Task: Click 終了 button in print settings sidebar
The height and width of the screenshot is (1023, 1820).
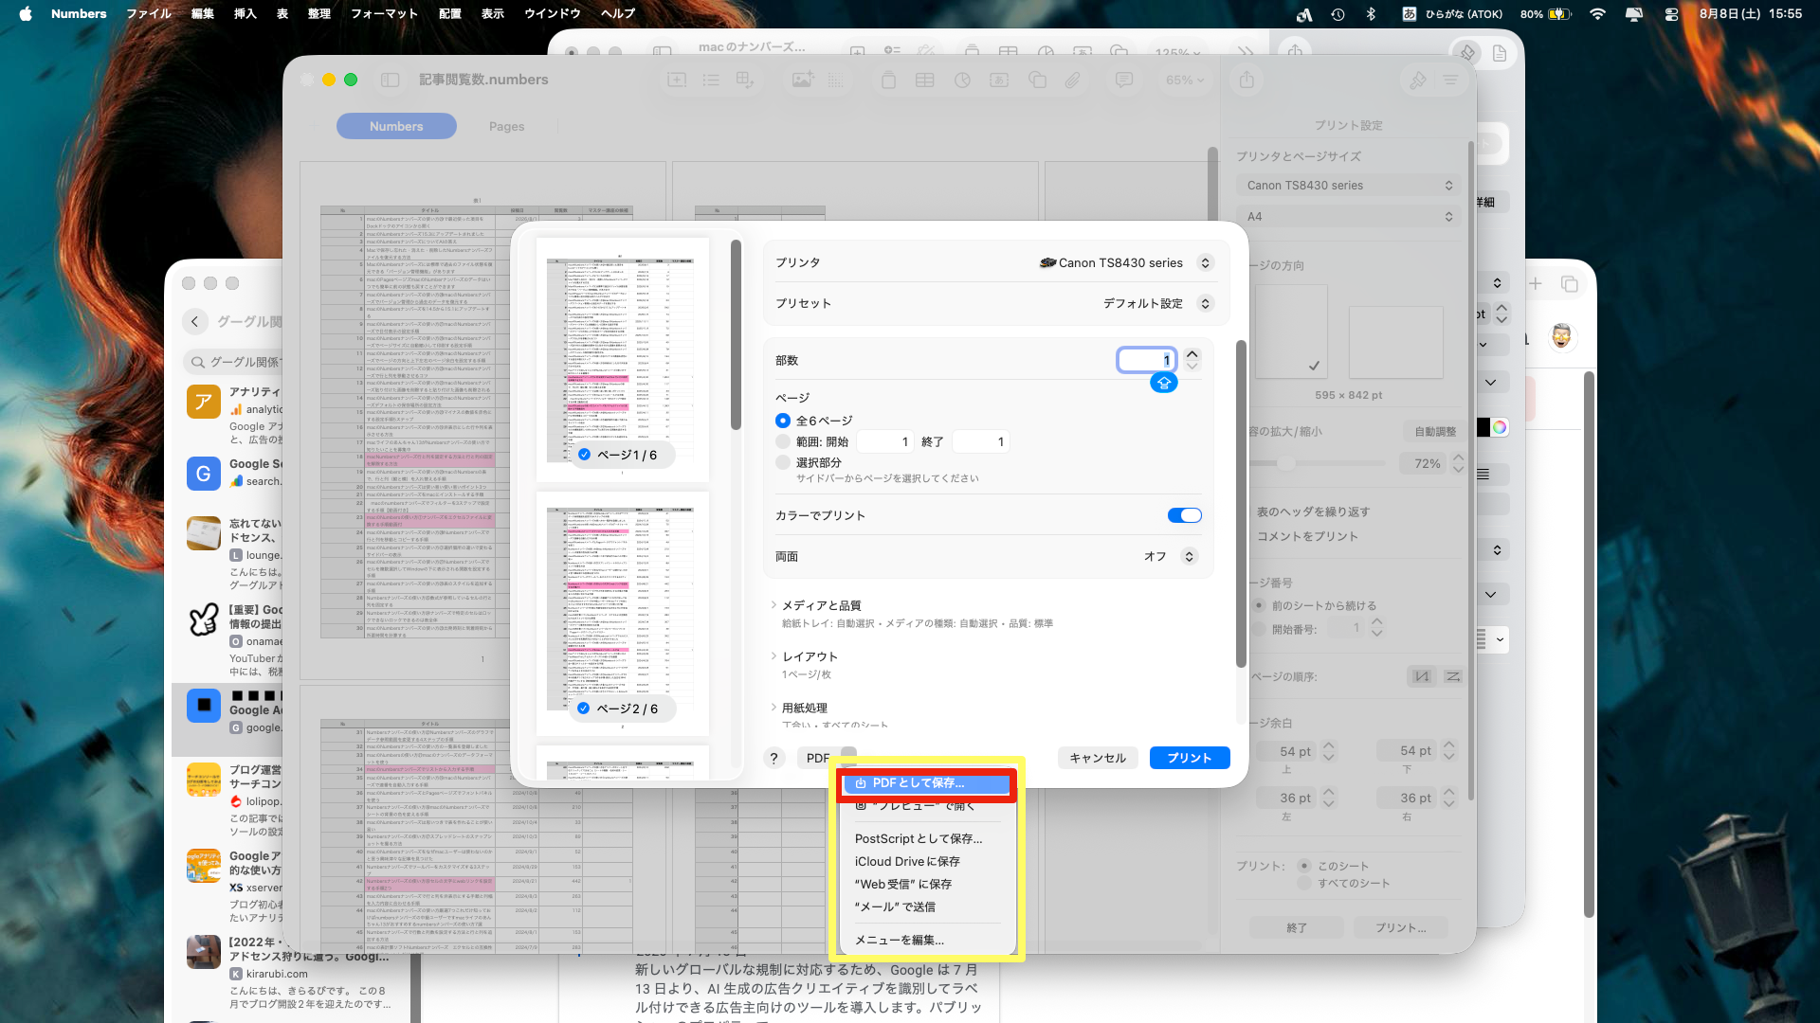Action: click(1297, 927)
